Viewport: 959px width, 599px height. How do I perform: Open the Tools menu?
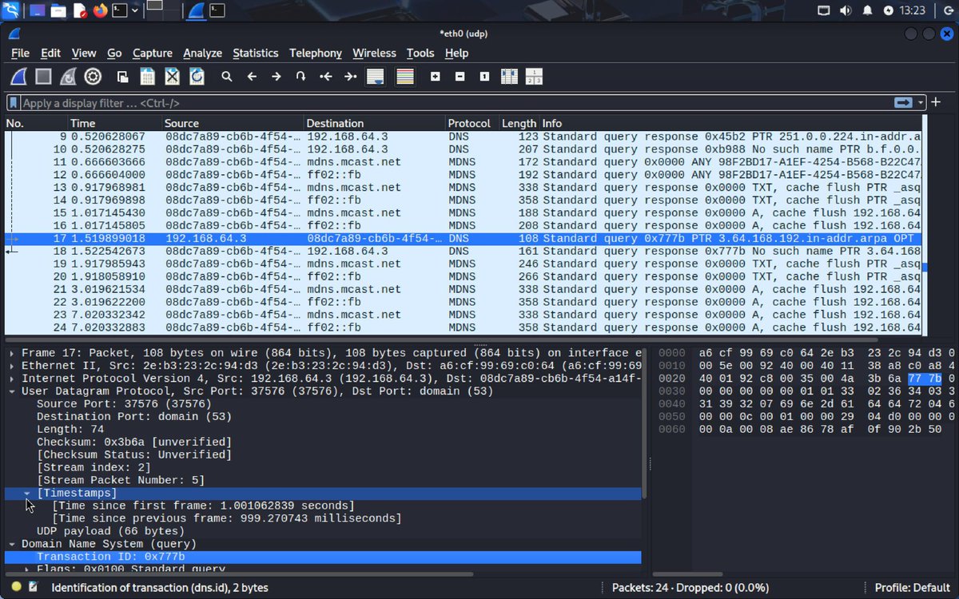pyautogui.click(x=420, y=53)
